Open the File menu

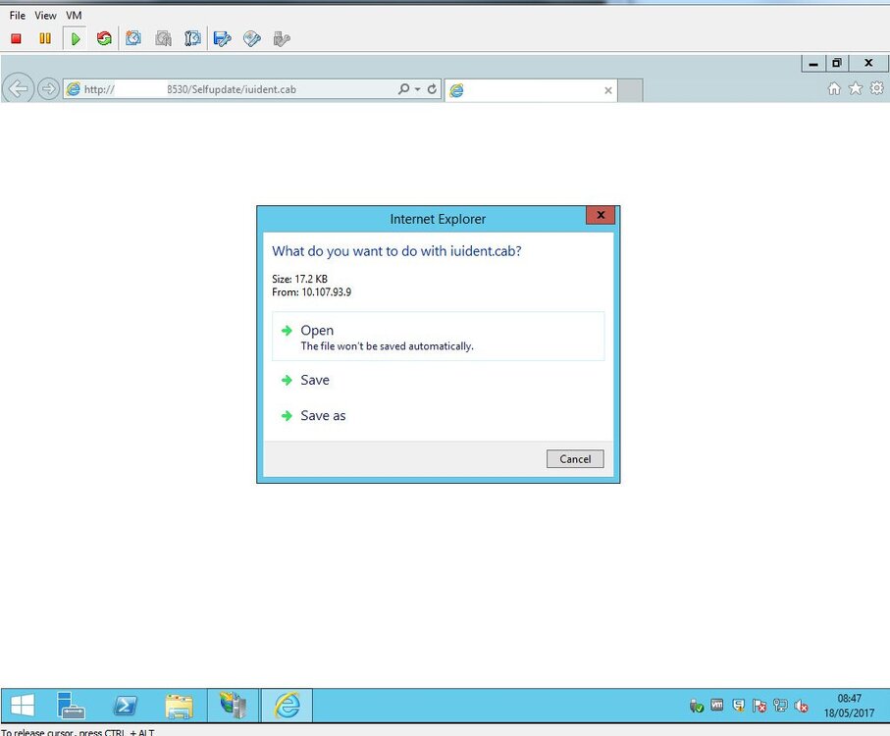tap(17, 16)
